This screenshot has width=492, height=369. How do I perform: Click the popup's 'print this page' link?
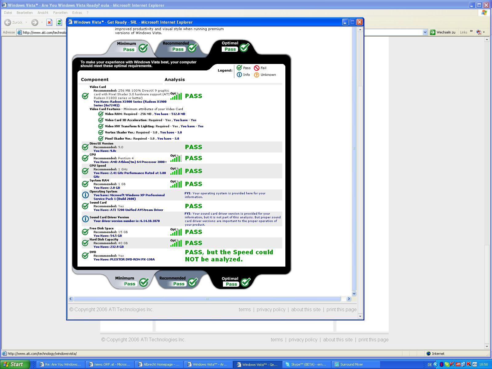[x=341, y=309]
